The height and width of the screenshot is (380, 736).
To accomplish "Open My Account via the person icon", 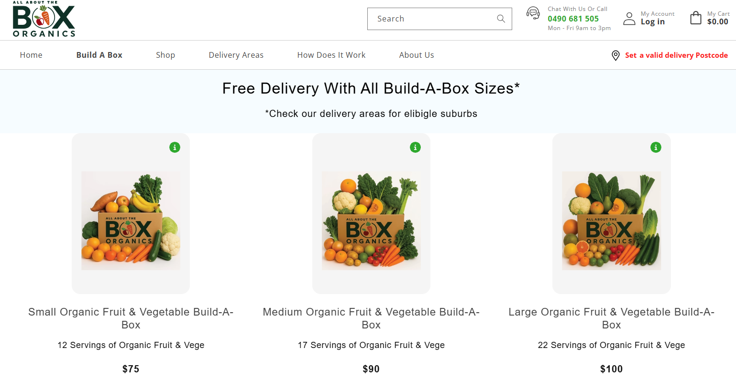I will (x=629, y=18).
